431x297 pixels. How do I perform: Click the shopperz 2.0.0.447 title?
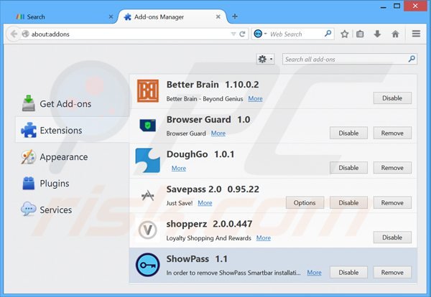point(209,224)
